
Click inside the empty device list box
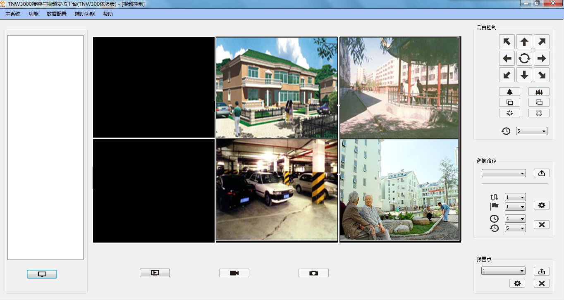click(45, 148)
